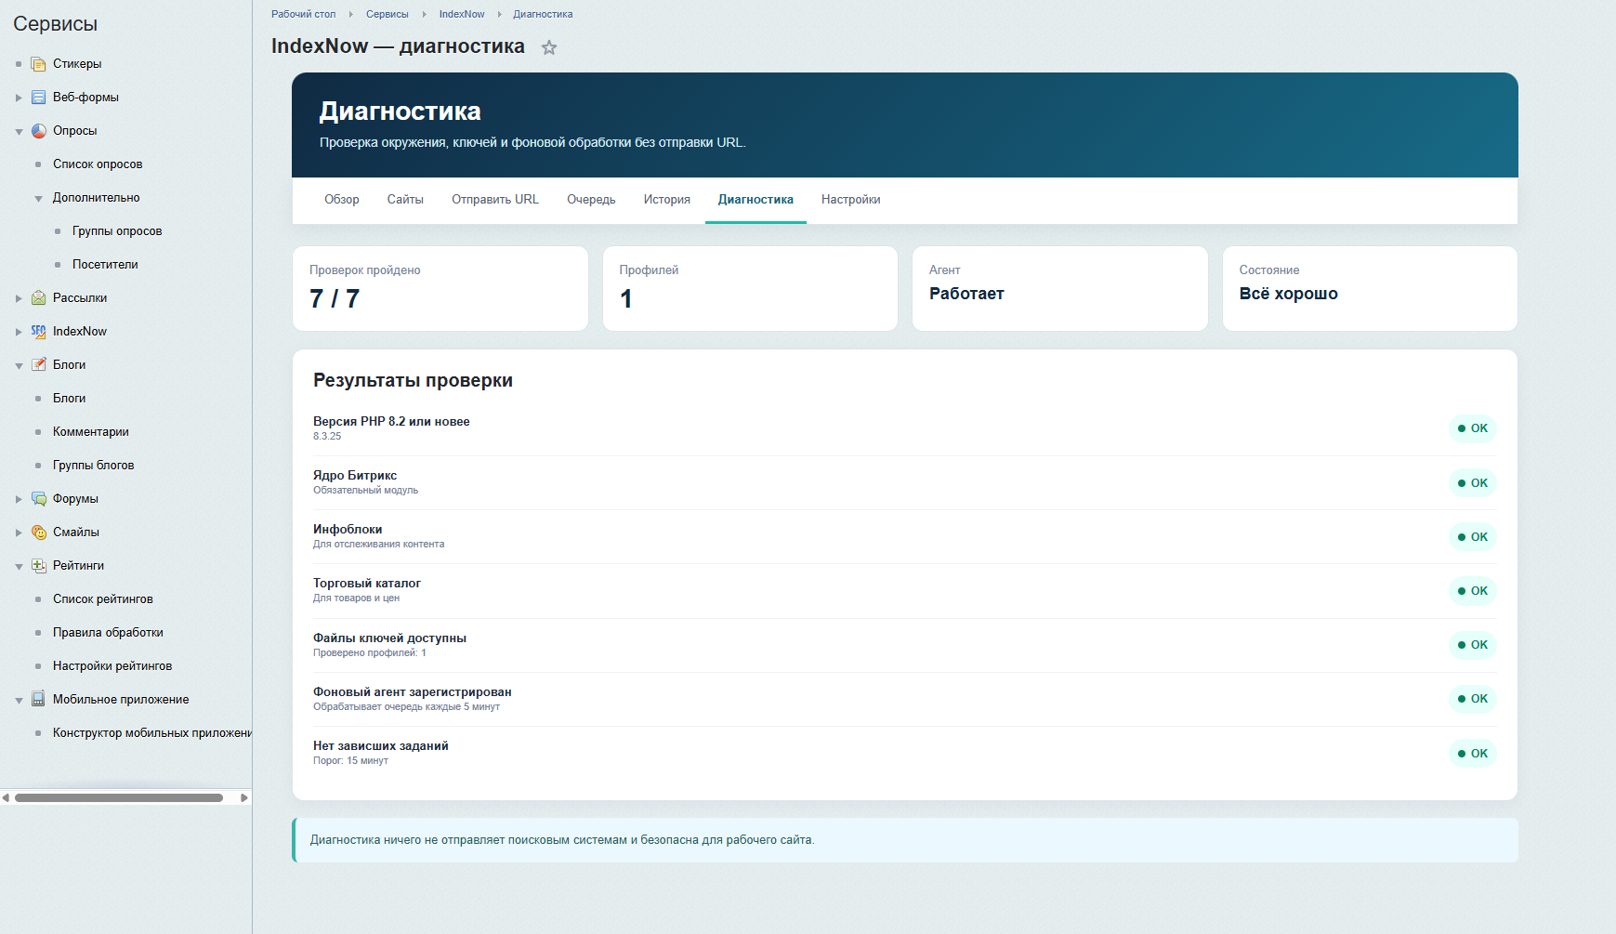The height and width of the screenshot is (934, 1616).
Task: Click the Форумы chat bubbles icon
Action: pos(38,499)
